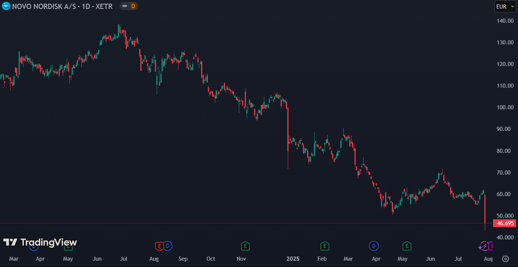The width and height of the screenshot is (518, 267).
Task: Click the bold 2025 year label
Action: click(x=293, y=259)
